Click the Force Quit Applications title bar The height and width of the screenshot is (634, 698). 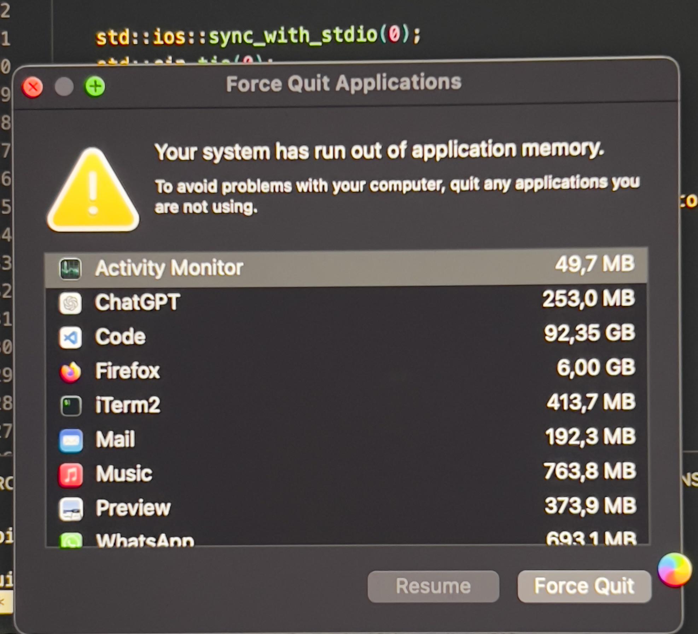pyautogui.click(x=344, y=83)
